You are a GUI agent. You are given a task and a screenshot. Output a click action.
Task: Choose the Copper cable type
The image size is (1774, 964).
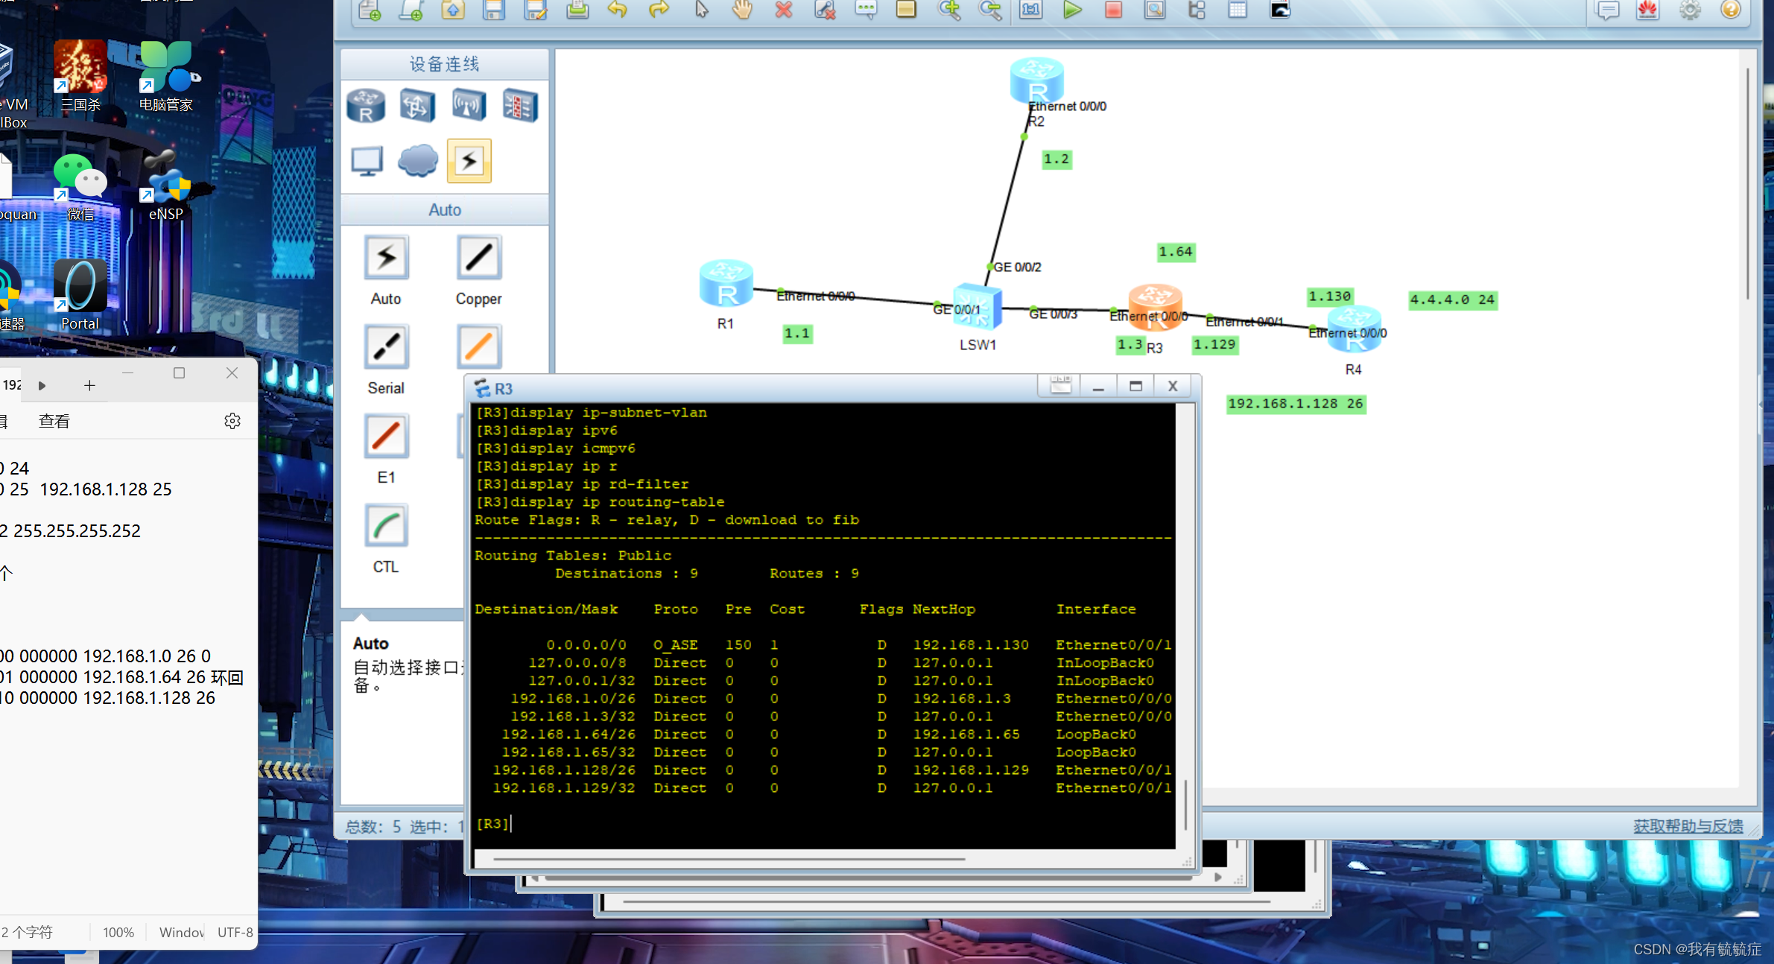click(478, 258)
